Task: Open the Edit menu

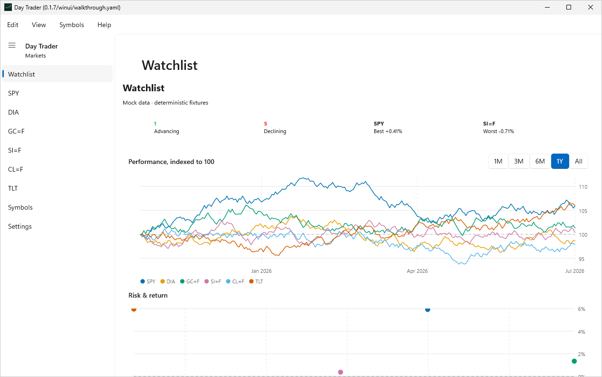Action: tap(13, 25)
